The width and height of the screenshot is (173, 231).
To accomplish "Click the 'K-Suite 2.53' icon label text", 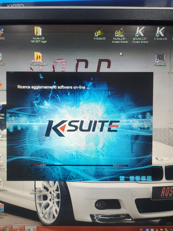I will tap(161, 39).
